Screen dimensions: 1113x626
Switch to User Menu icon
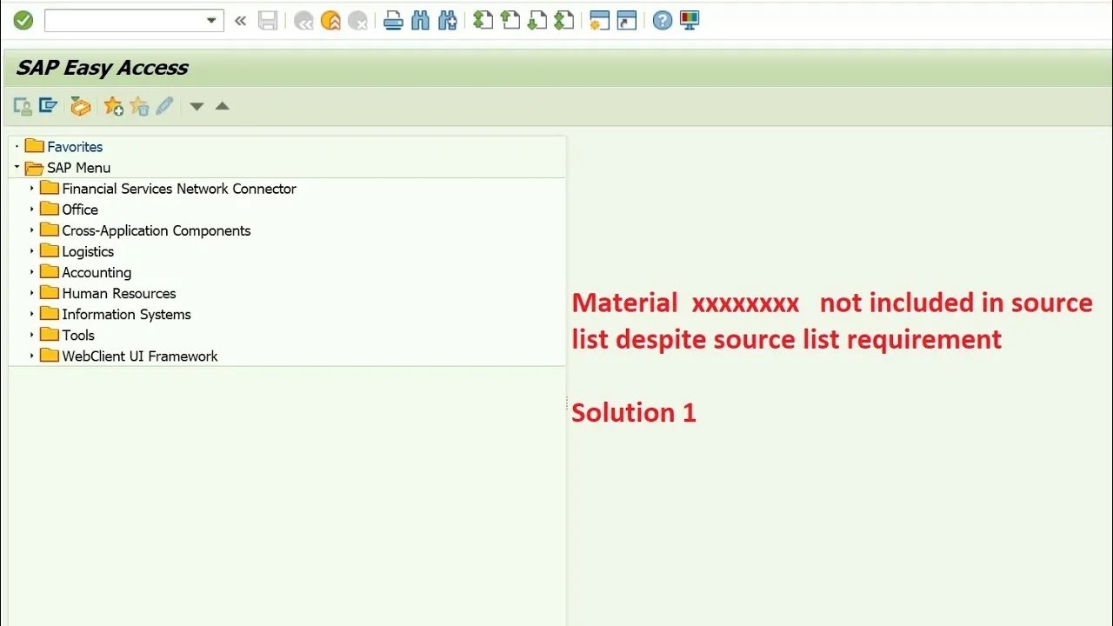23,106
